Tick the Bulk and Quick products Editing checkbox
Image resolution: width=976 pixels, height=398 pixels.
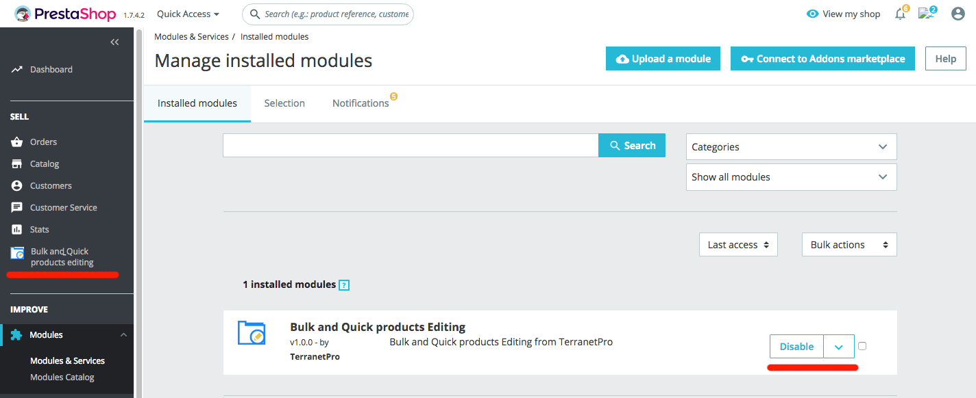coord(862,346)
